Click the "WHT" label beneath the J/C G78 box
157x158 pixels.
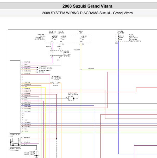(59, 60)
